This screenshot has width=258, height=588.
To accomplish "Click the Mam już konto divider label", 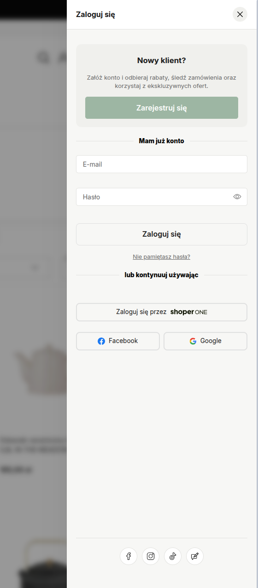I will click(162, 141).
